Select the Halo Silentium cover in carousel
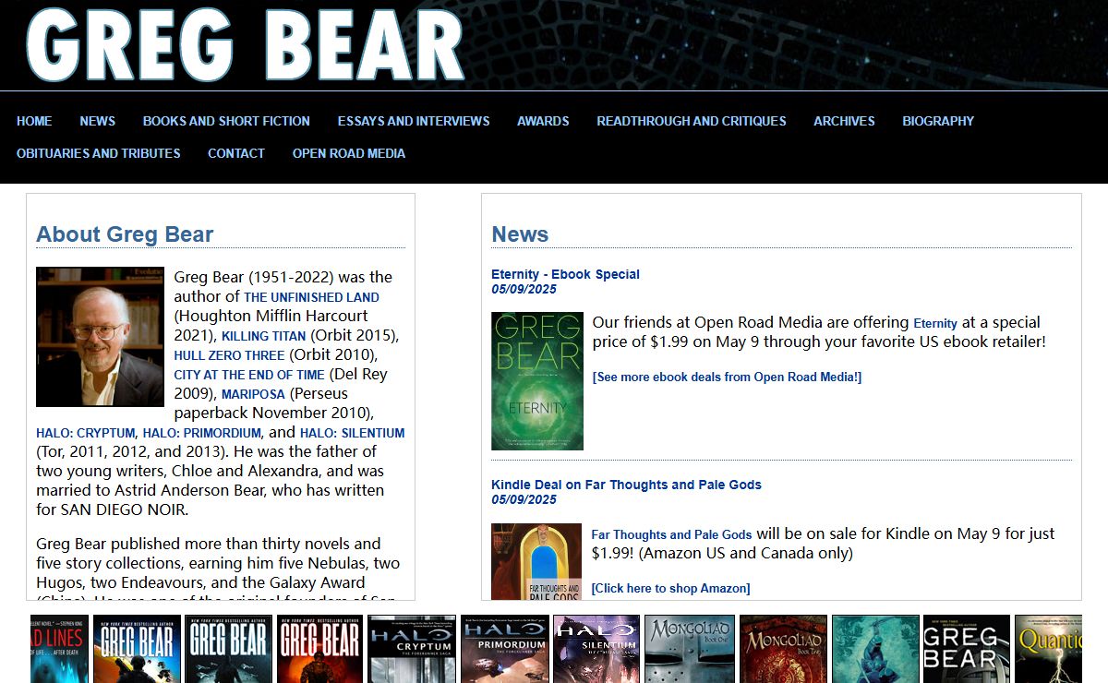Image resolution: width=1108 pixels, height=683 pixels. (x=596, y=649)
